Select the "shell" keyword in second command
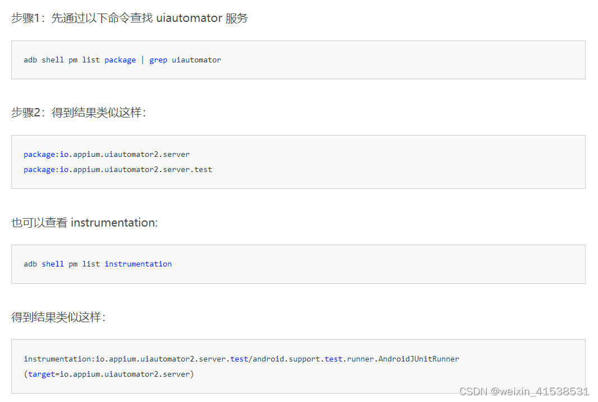Image resolution: width=598 pixels, height=402 pixels. tap(52, 264)
